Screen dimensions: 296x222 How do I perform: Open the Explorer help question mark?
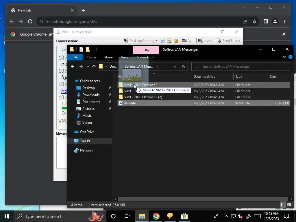point(290,57)
